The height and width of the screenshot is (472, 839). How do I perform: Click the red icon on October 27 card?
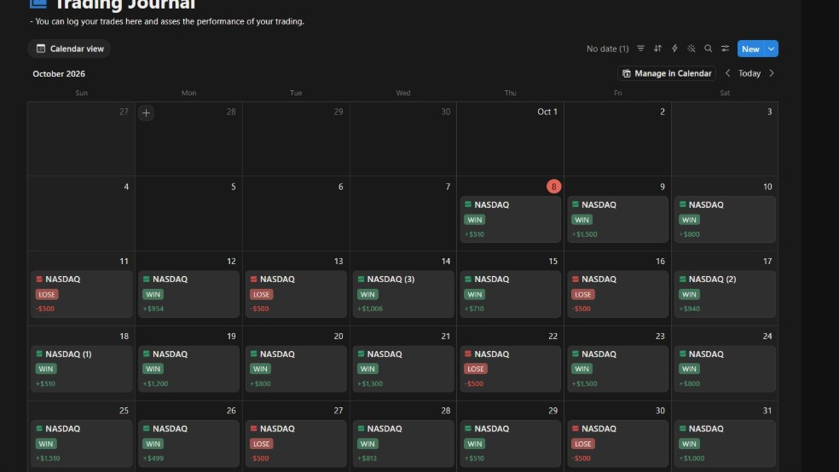coord(253,429)
